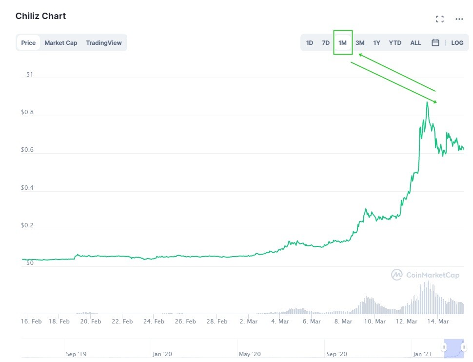
Task: Switch to the Market Cap tab
Action: [x=61, y=42]
